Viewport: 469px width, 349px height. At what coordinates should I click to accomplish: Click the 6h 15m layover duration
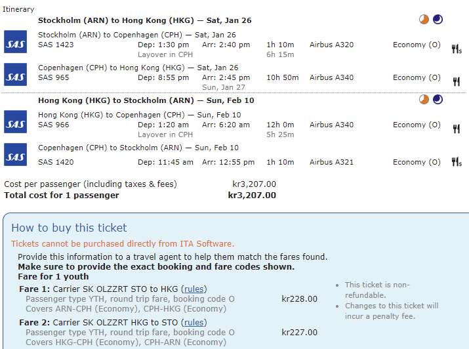click(280, 54)
